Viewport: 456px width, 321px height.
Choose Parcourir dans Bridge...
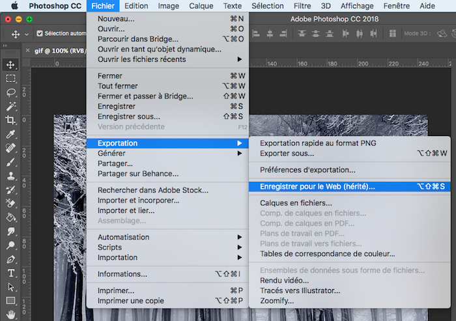(x=167, y=39)
